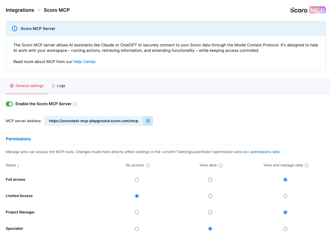Click View and manage data info icon
The height and width of the screenshot is (238, 331).
click(x=307, y=166)
